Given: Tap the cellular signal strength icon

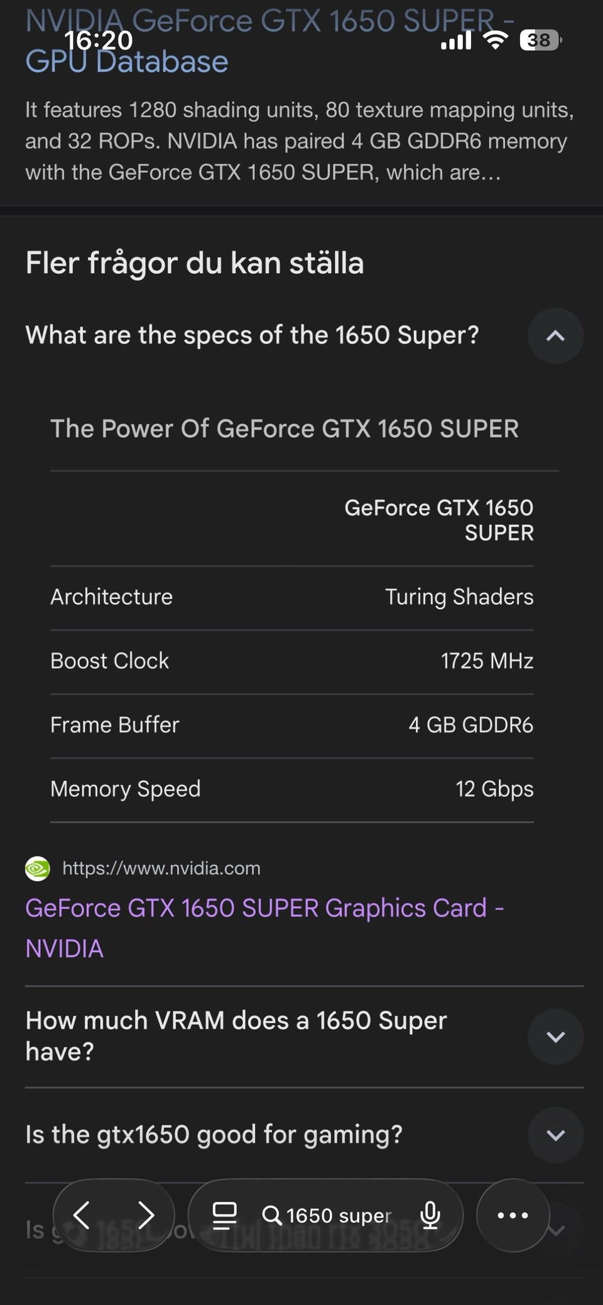Looking at the screenshot, I should pos(456,41).
